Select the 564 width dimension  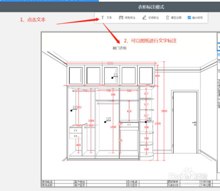pos(129,91)
